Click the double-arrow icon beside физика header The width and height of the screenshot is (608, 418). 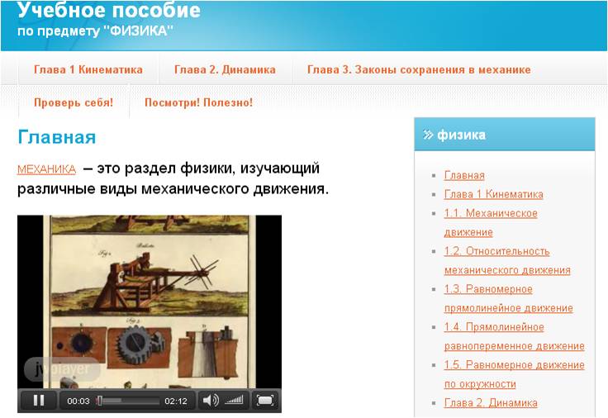pyautogui.click(x=428, y=135)
